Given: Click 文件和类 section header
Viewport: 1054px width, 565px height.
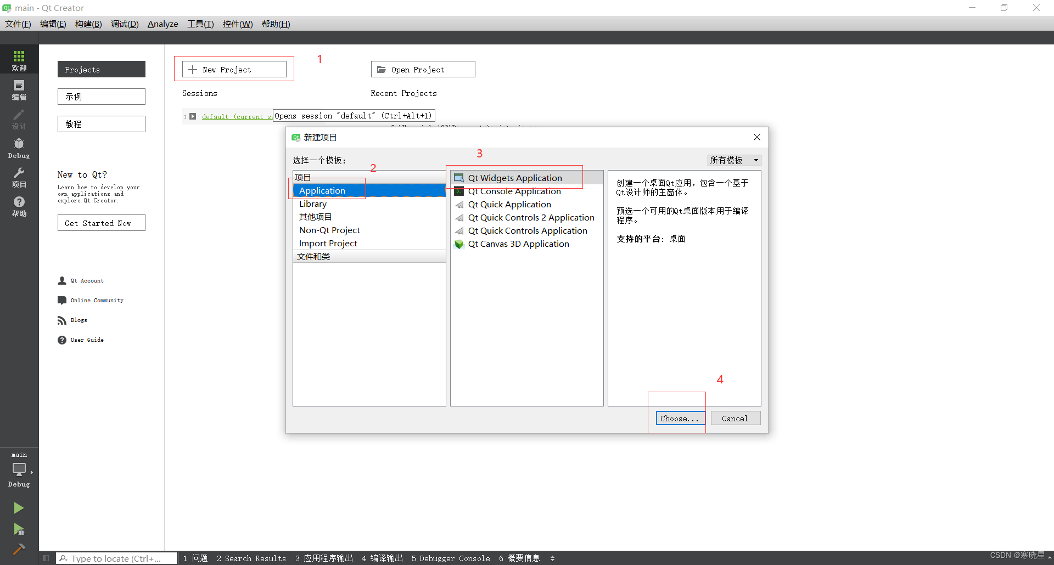Looking at the screenshot, I should point(369,256).
